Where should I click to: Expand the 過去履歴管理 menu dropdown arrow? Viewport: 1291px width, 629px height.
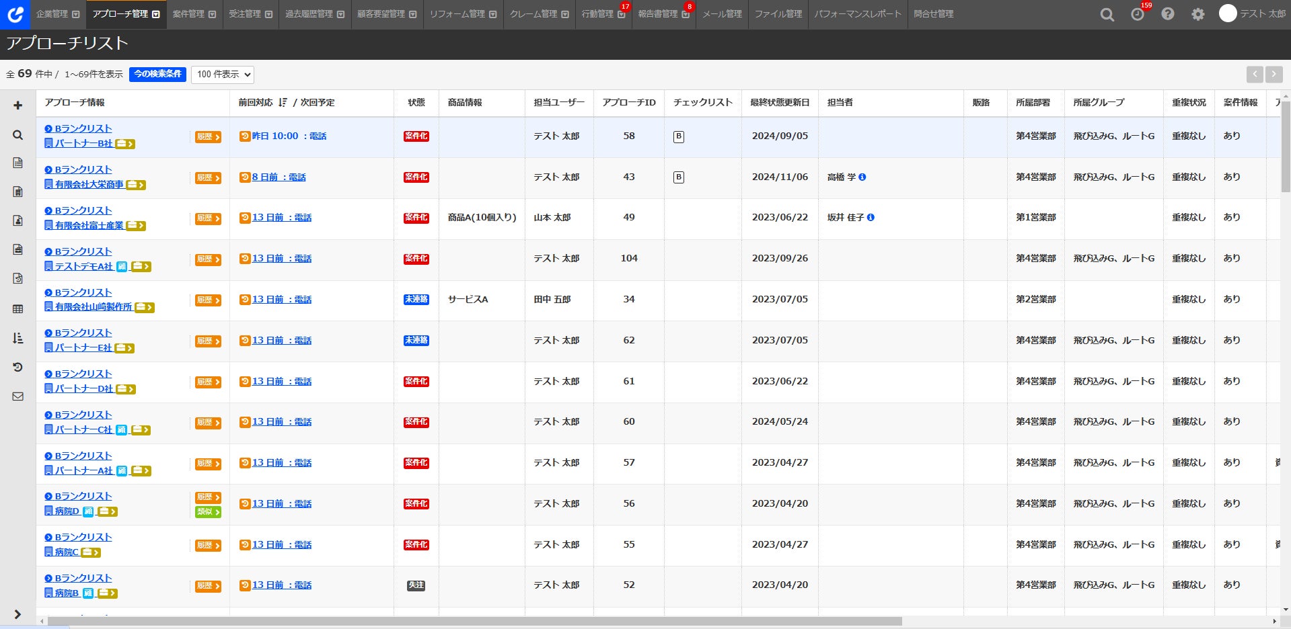[340, 14]
